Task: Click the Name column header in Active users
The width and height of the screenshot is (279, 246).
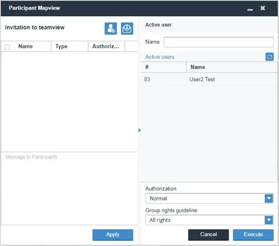Action: [x=232, y=67]
